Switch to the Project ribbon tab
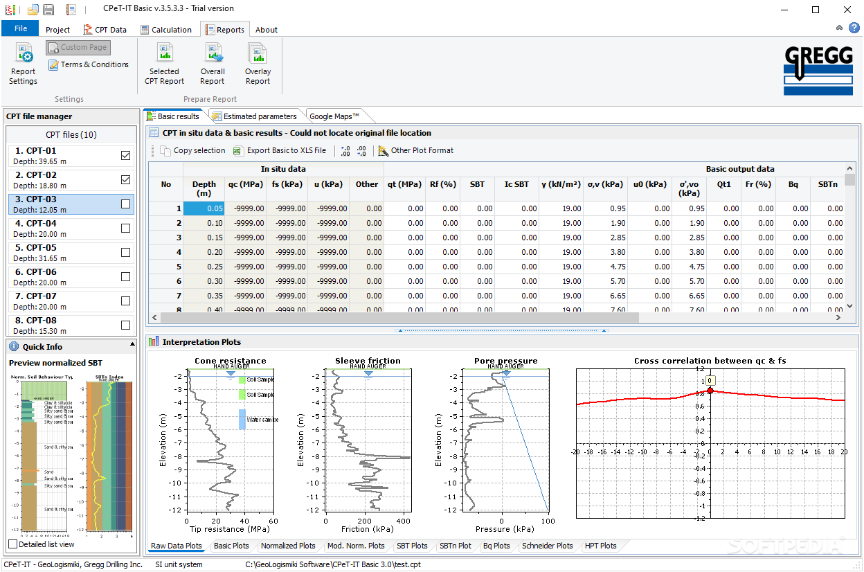This screenshot has width=864, height=572. [58, 30]
